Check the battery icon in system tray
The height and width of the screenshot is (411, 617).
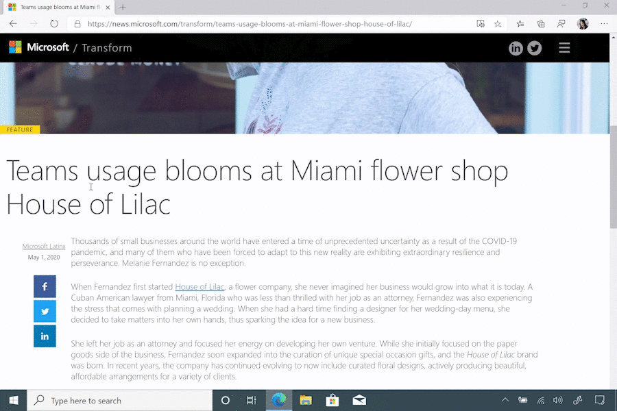tap(522, 400)
